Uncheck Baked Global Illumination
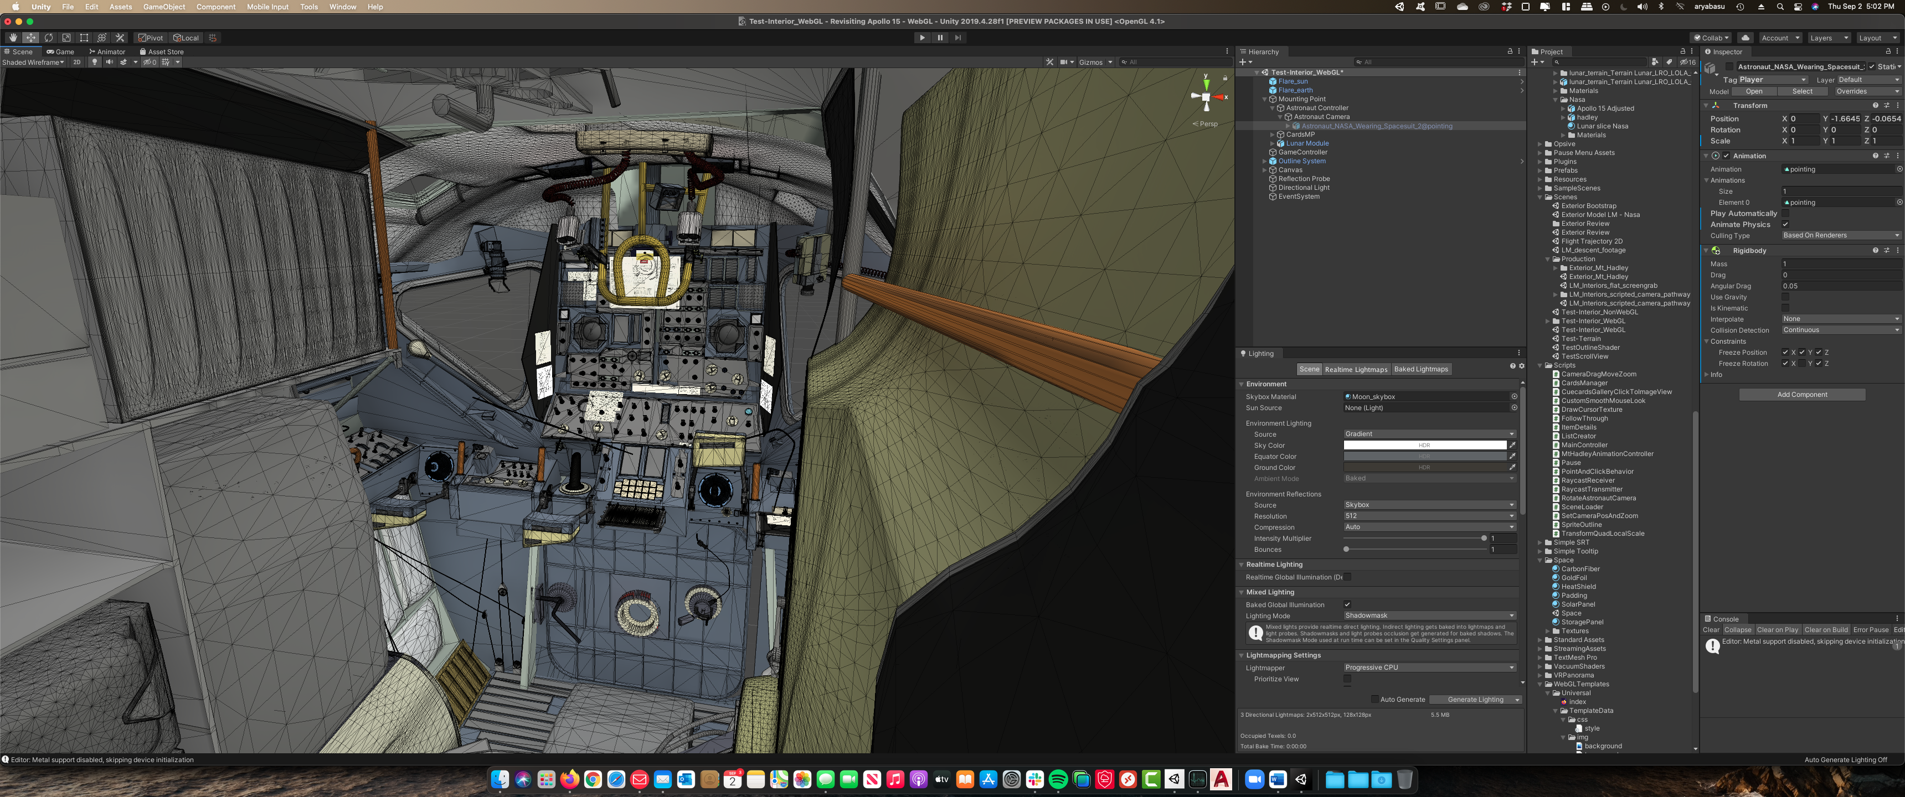 [1347, 605]
